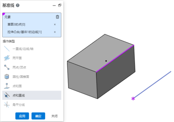Click 关闭 to close the dialog
The image size is (174, 122).
[x=54, y=116]
